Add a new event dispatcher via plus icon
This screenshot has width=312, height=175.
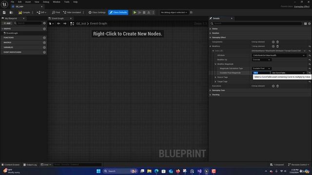point(44,52)
